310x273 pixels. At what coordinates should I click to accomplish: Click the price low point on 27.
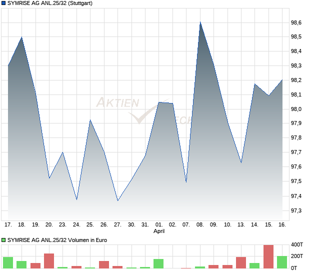coord(117,201)
